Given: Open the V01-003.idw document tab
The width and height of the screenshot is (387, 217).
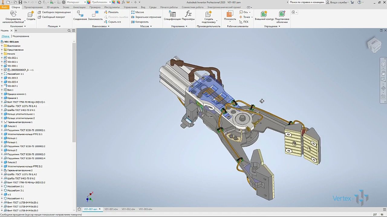Looking at the screenshot, I should click(145, 209).
